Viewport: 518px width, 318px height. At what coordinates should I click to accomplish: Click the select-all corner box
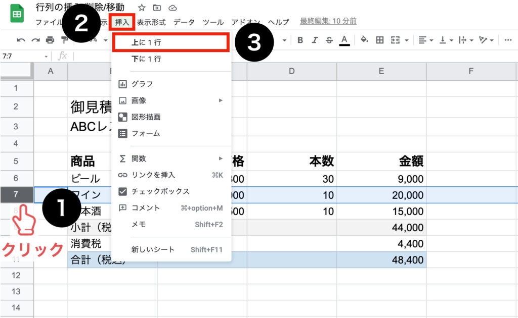[17, 72]
